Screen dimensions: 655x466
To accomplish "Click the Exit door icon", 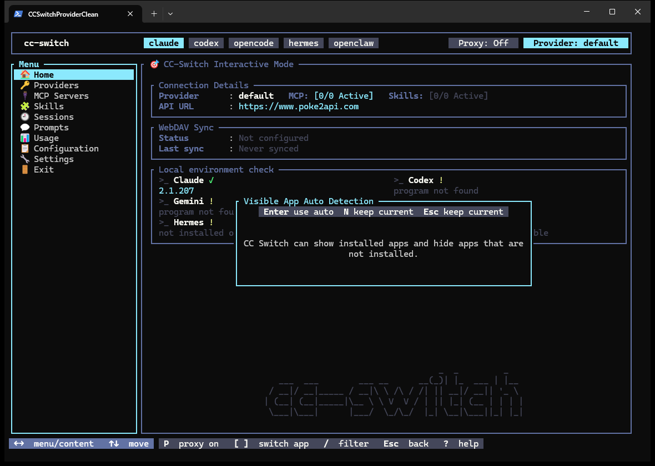I will [25, 170].
